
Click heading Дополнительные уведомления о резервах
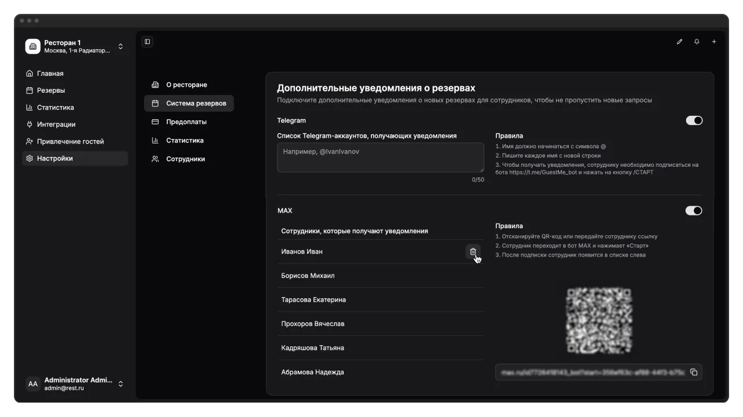coord(376,88)
